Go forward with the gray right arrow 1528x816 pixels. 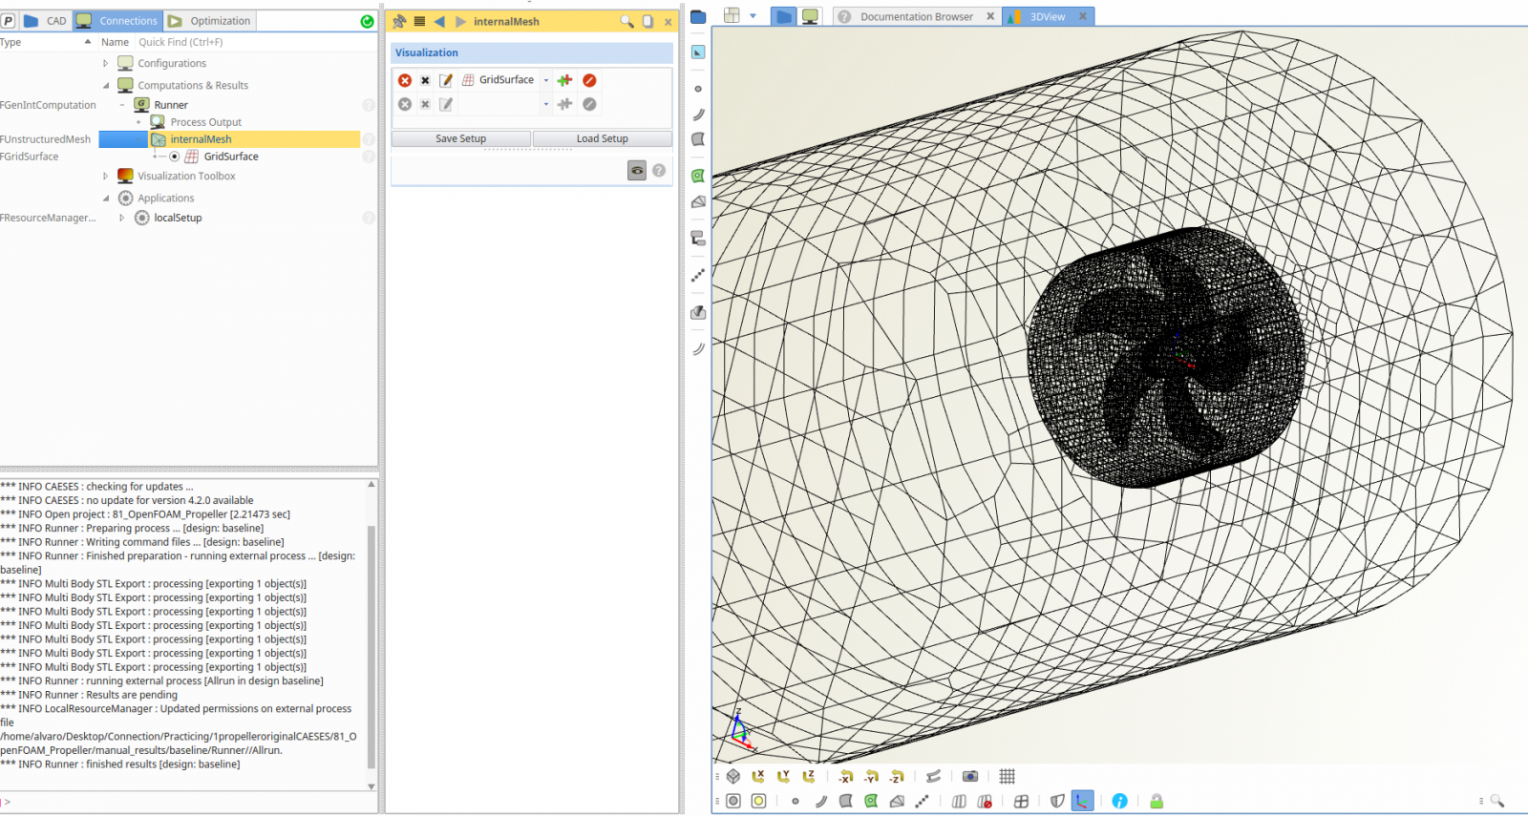tap(460, 21)
